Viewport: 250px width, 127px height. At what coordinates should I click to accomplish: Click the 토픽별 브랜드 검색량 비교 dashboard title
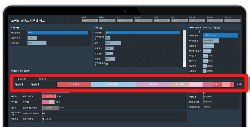(28, 21)
